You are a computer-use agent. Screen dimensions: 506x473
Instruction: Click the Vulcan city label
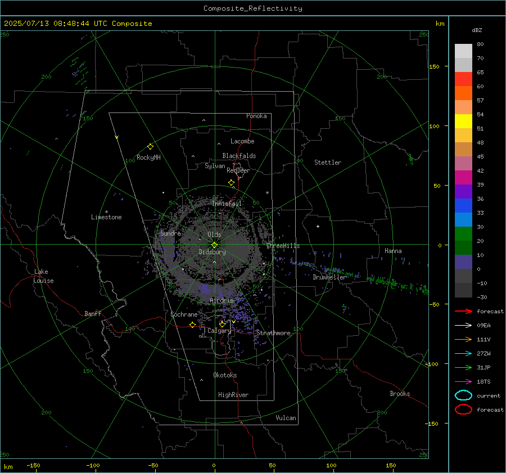286,418
